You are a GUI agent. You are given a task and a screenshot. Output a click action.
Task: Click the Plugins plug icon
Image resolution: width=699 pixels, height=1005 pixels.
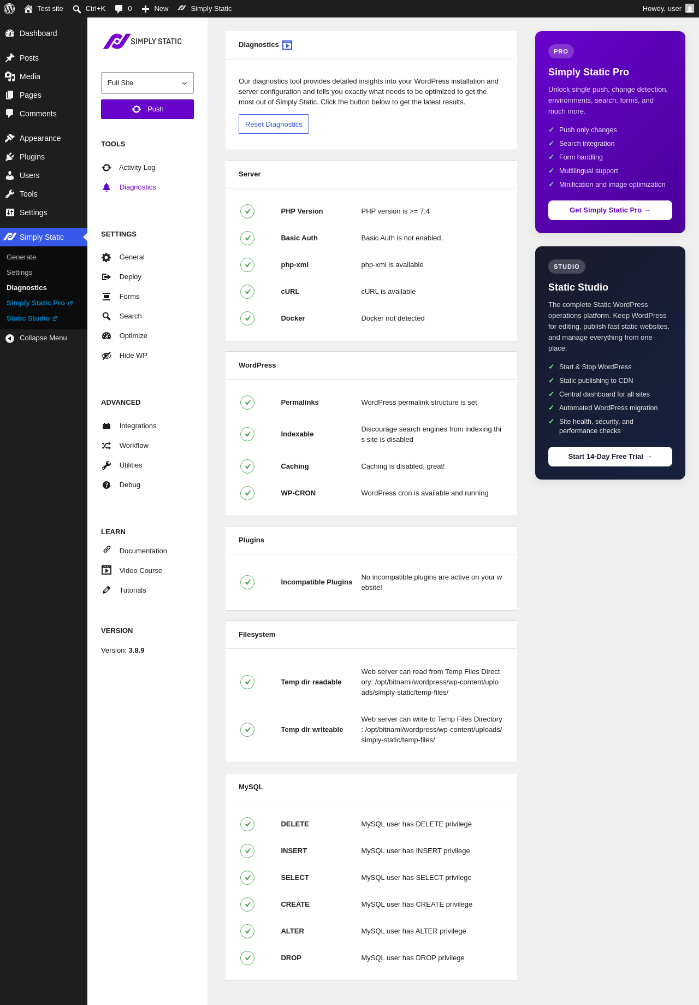(x=10, y=157)
